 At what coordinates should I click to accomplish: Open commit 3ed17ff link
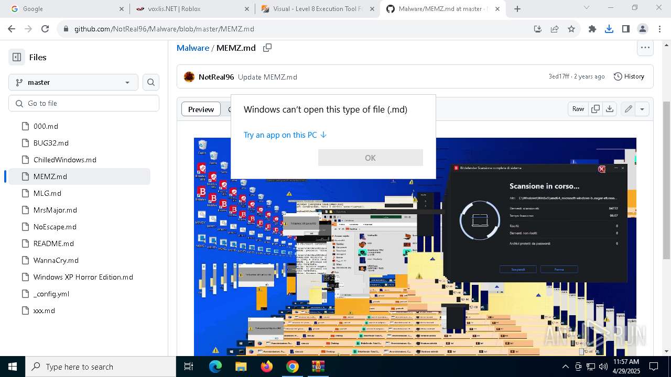[x=559, y=76]
